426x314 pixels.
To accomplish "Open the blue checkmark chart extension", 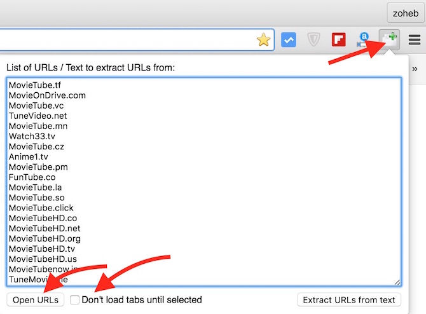I will 289,39.
